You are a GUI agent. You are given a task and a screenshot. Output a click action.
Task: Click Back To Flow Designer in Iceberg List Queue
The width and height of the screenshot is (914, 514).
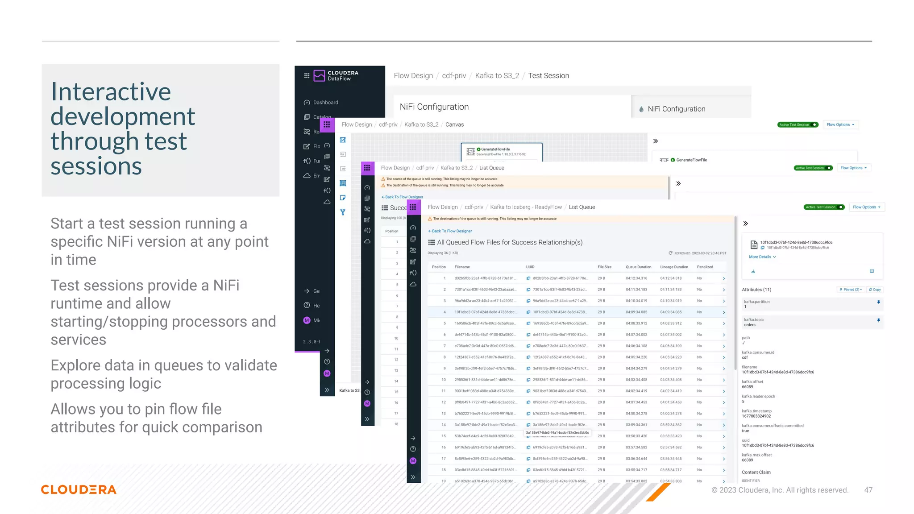[x=450, y=231]
